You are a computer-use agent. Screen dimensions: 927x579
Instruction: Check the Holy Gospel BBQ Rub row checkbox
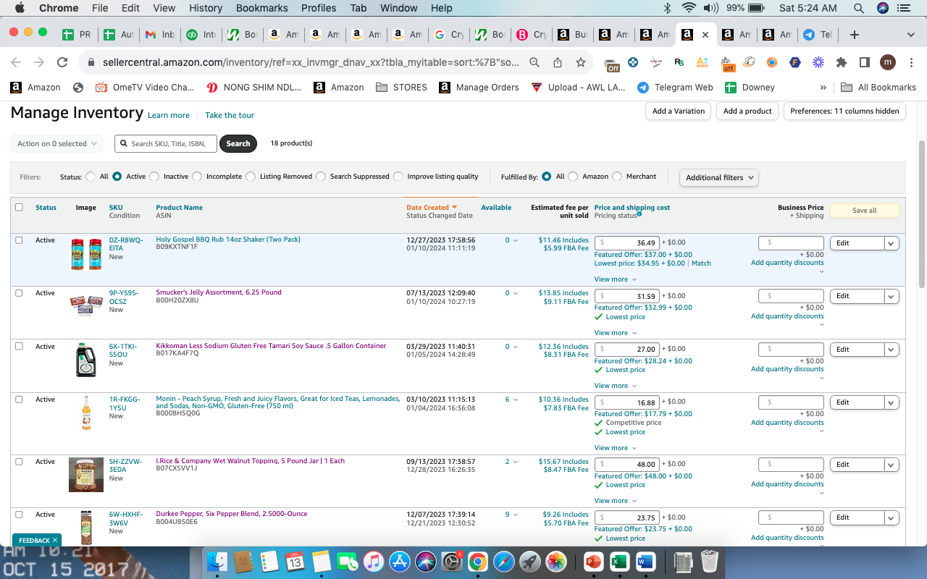pos(19,240)
